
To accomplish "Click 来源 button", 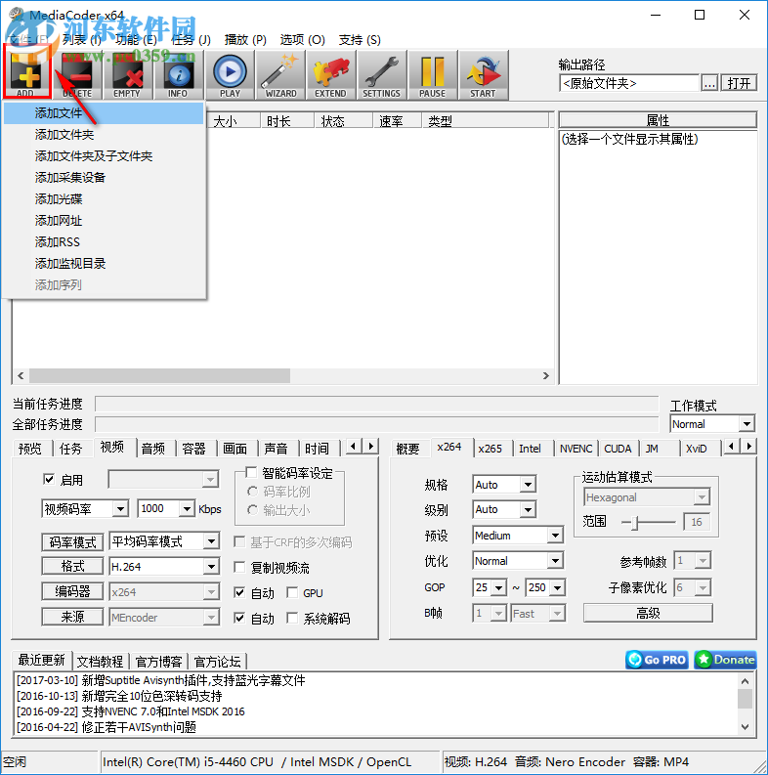I will click(72, 617).
